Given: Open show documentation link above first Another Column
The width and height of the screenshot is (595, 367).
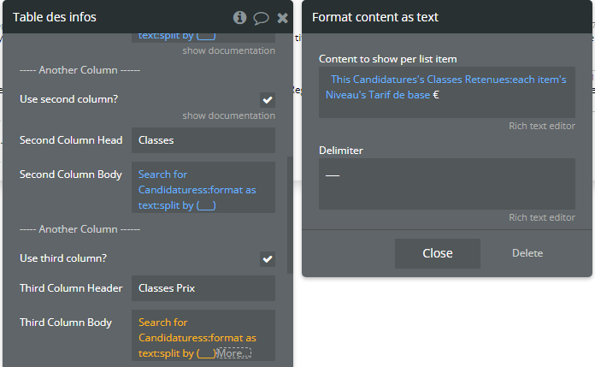Looking at the screenshot, I should [228, 50].
